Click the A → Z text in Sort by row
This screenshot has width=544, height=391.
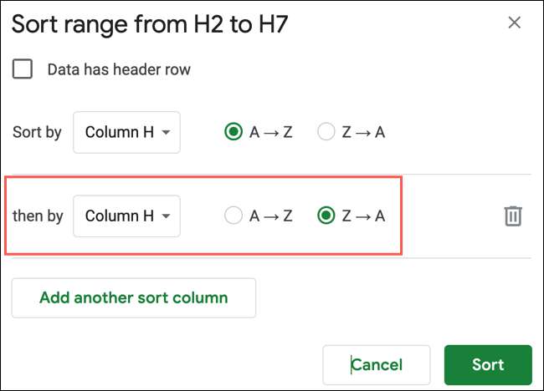[270, 132]
